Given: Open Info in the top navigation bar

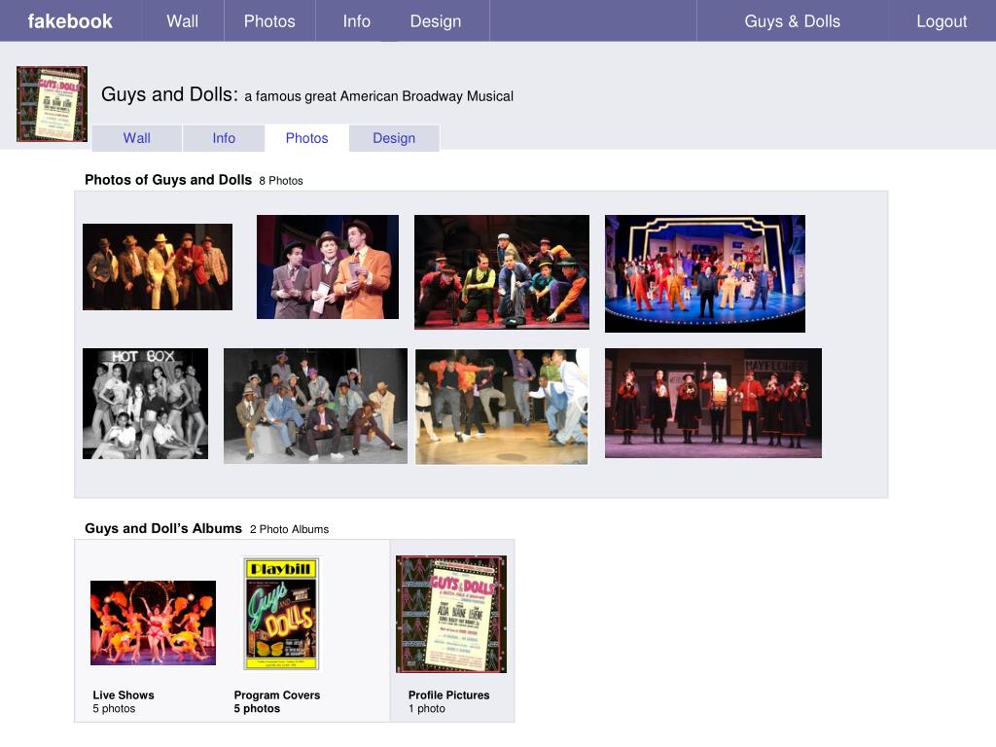Looking at the screenshot, I should [356, 21].
